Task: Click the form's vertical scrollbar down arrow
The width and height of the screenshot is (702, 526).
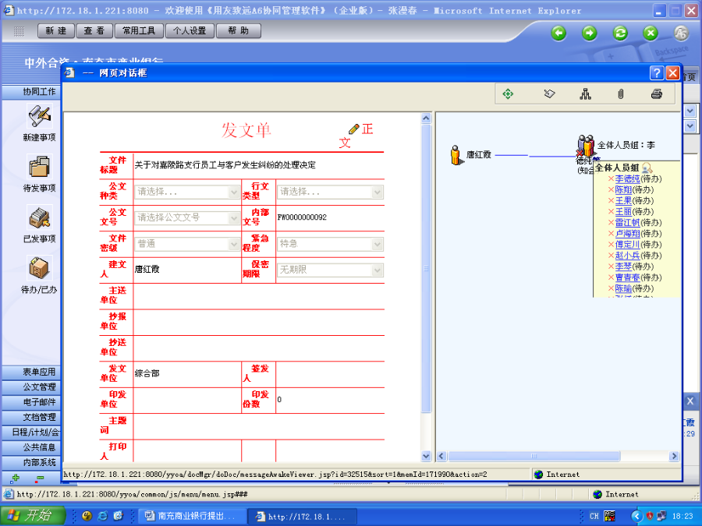Action: pyautogui.click(x=426, y=456)
